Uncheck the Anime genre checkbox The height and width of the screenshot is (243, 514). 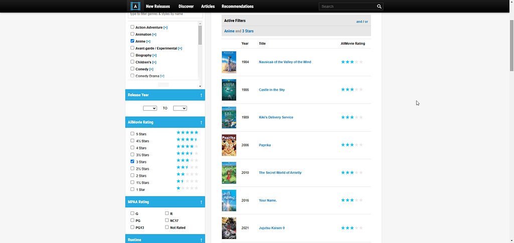pyautogui.click(x=133, y=41)
